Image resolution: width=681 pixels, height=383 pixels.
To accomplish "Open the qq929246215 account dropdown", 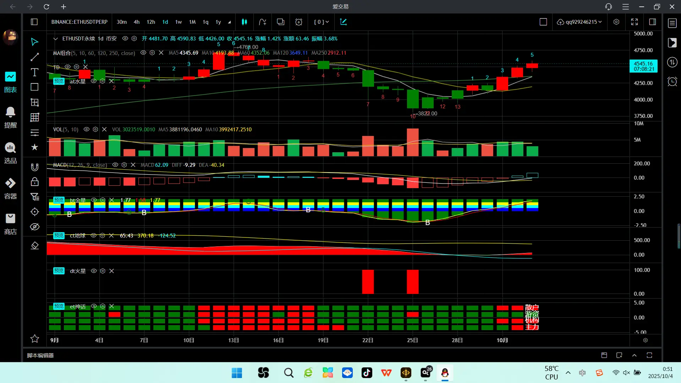I will [x=580, y=22].
